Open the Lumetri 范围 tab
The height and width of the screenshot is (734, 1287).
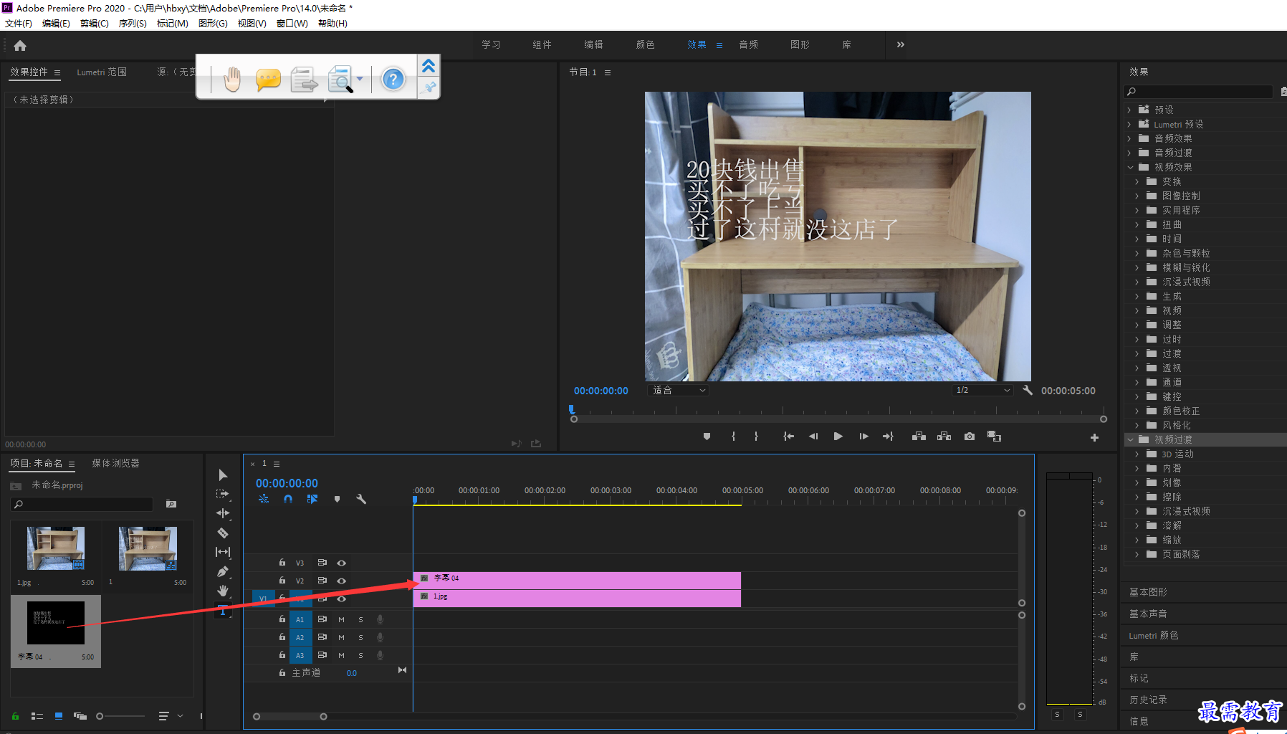pyautogui.click(x=102, y=72)
